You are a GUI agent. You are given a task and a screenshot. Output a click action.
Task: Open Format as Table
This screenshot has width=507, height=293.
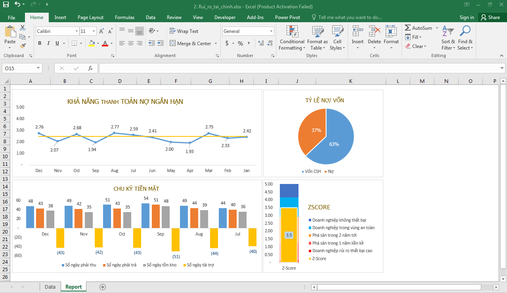point(318,38)
